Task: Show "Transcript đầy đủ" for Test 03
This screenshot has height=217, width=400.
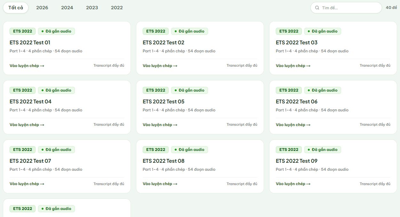Action: pos(375,65)
